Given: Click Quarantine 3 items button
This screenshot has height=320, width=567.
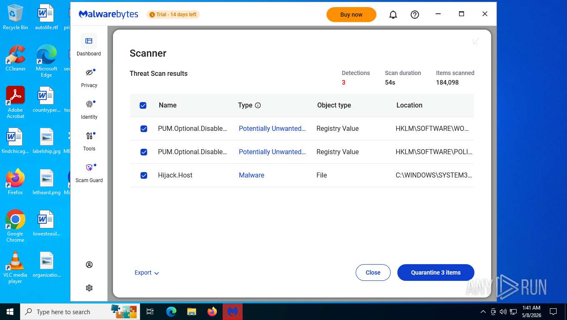Looking at the screenshot, I should (436, 272).
